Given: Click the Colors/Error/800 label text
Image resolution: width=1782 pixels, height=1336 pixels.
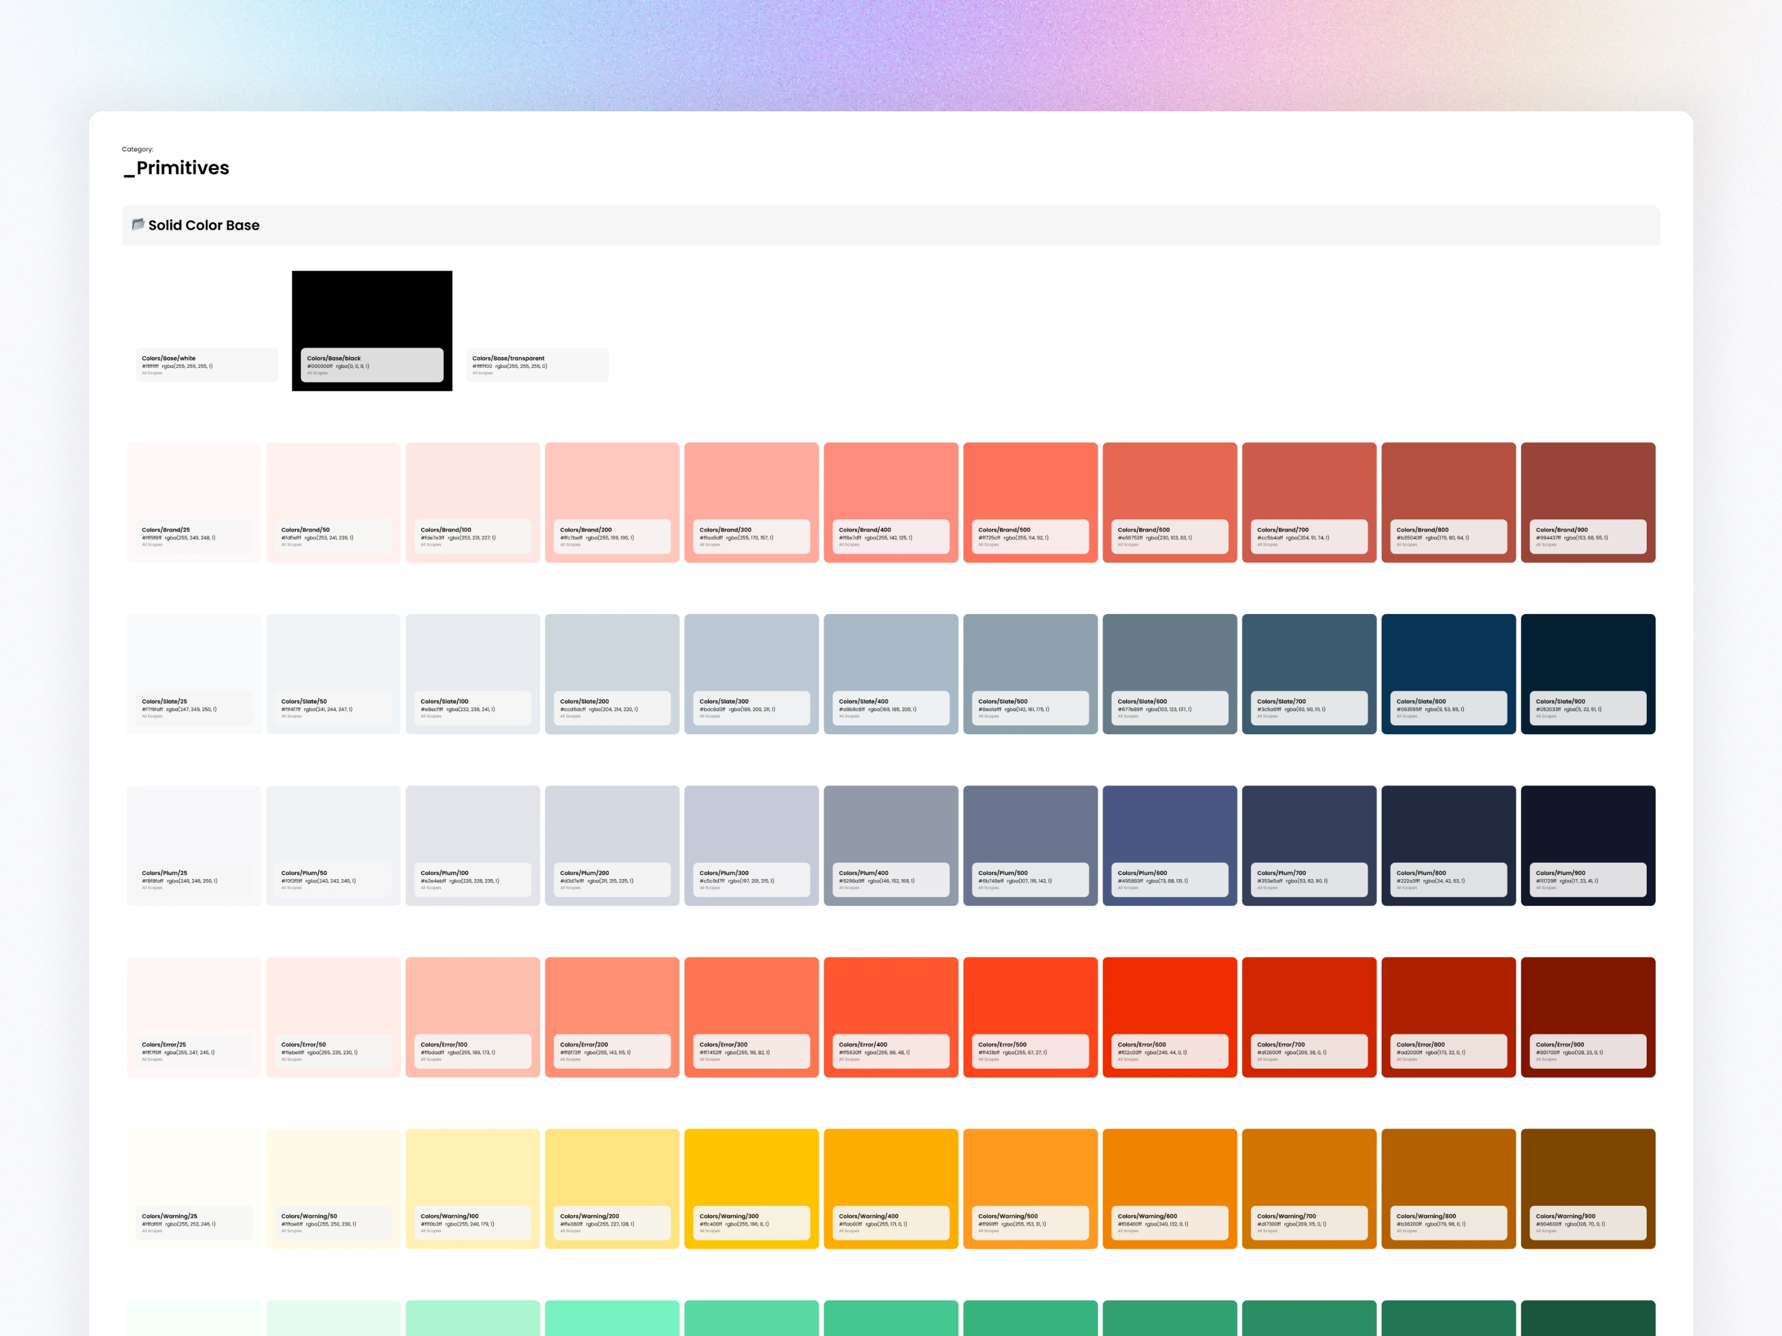Looking at the screenshot, I should pos(1420,1044).
